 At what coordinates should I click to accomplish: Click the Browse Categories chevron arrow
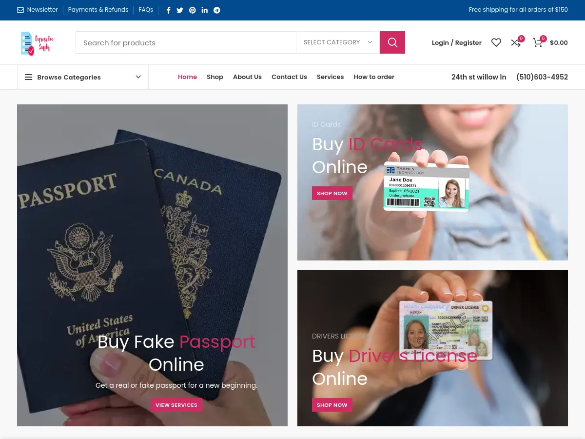tap(138, 77)
